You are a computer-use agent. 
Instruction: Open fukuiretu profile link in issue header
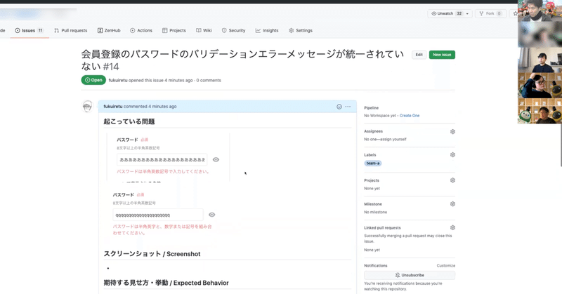click(118, 80)
